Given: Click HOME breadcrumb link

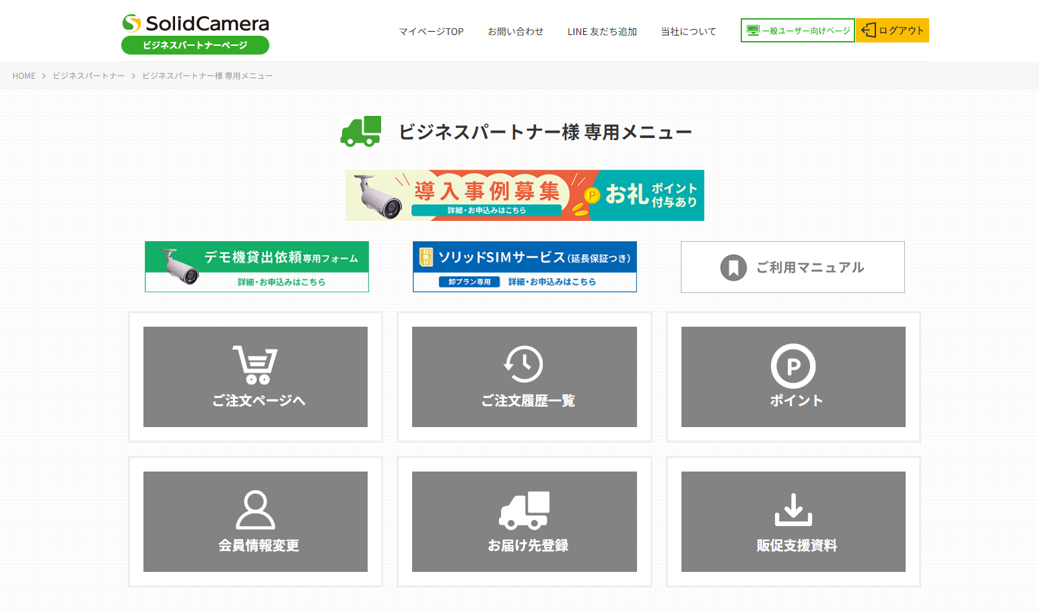Looking at the screenshot, I should [x=24, y=76].
